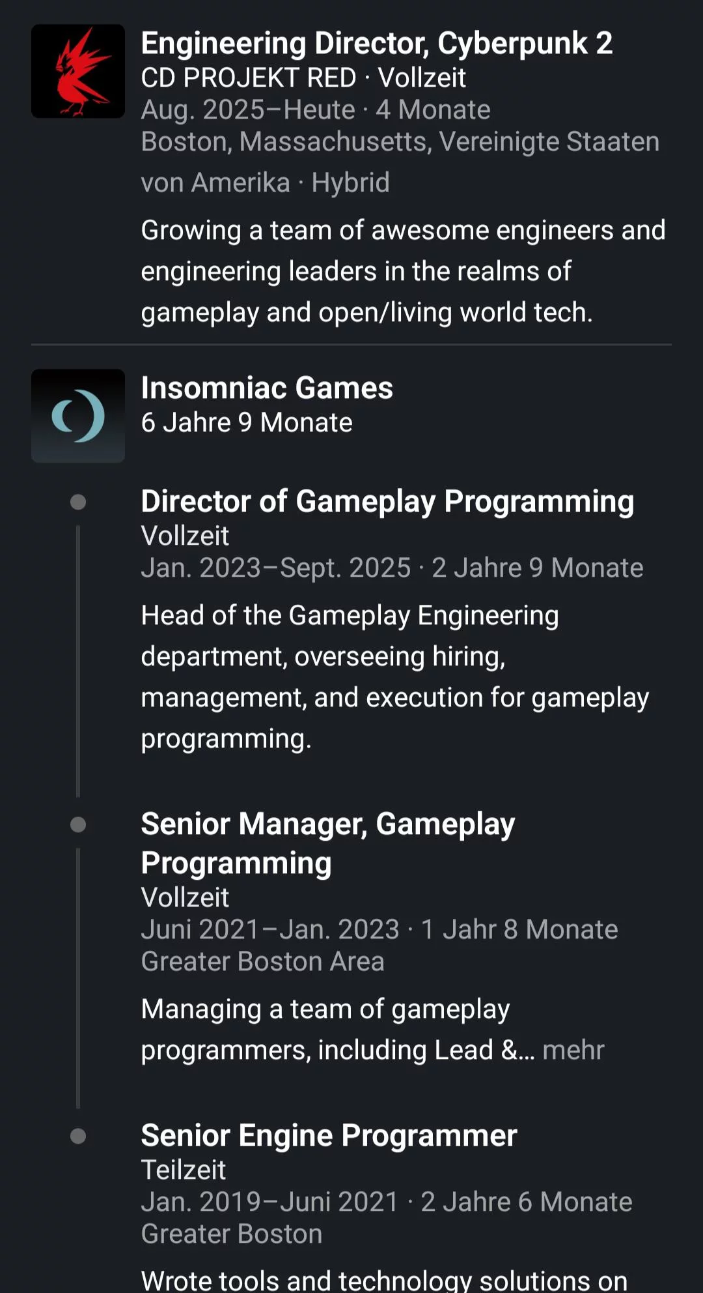Open the Engineering Director, Cyberpunk 2 position

tap(376, 44)
